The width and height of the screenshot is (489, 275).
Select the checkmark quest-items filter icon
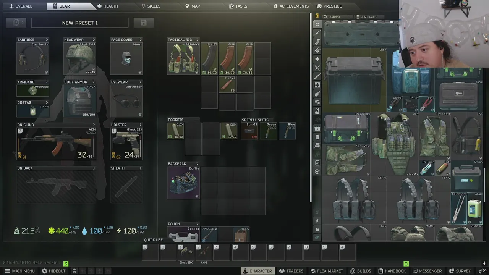[317, 172]
